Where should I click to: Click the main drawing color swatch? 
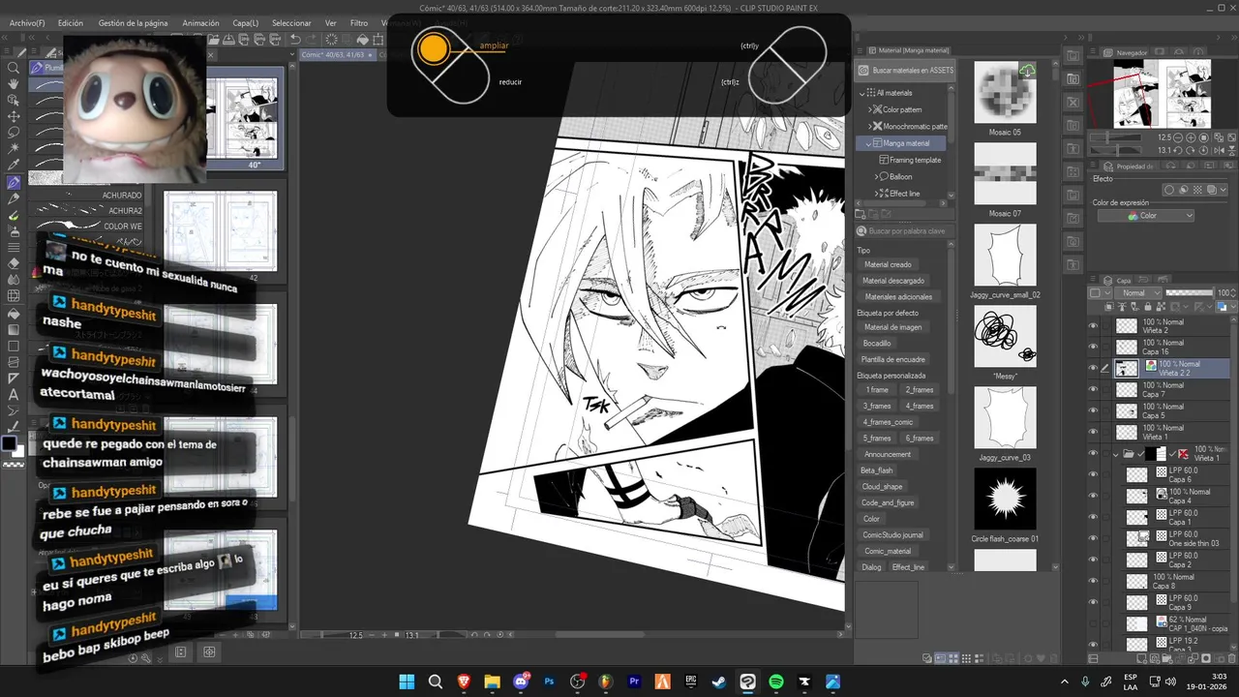pos(9,444)
